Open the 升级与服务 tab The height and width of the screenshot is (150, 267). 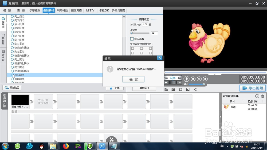(x=119, y=10)
